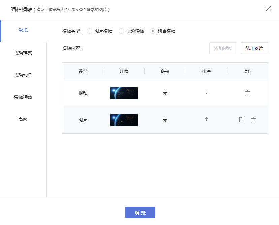The width and height of the screenshot is (279, 225).
Task: Switch to the 切换动画 tab
Action: coord(23,75)
